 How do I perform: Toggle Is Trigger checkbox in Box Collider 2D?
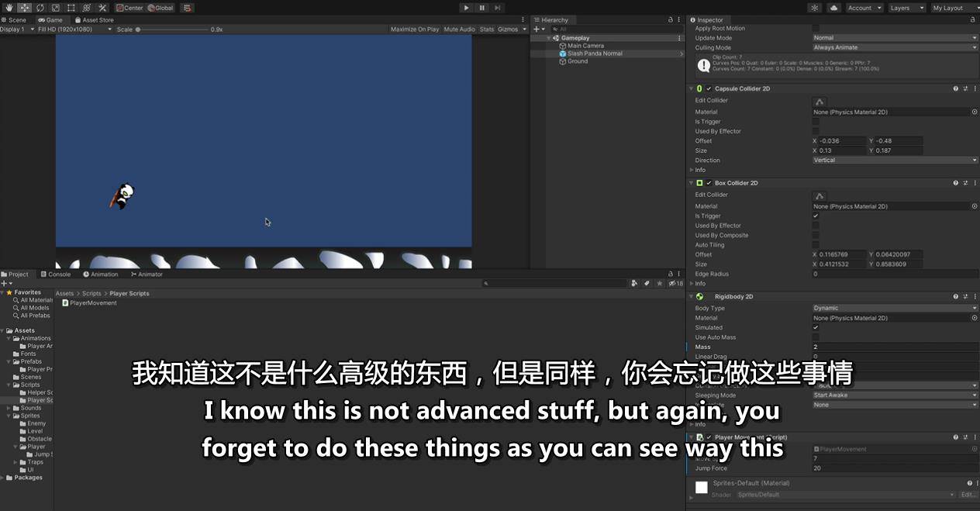pos(816,216)
